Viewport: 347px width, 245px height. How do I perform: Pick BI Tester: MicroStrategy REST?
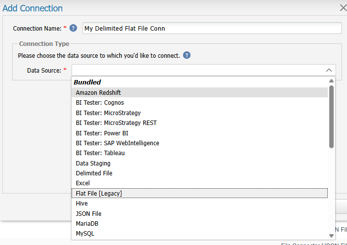click(x=199, y=122)
